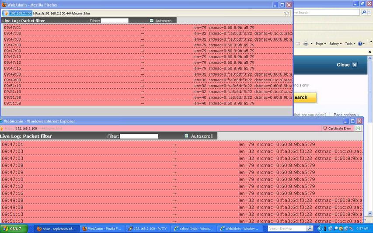Click the down arrow of Yahoo page scrollbar
Image resolution: width=373 pixels, height=233 pixels.
[370, 213]
